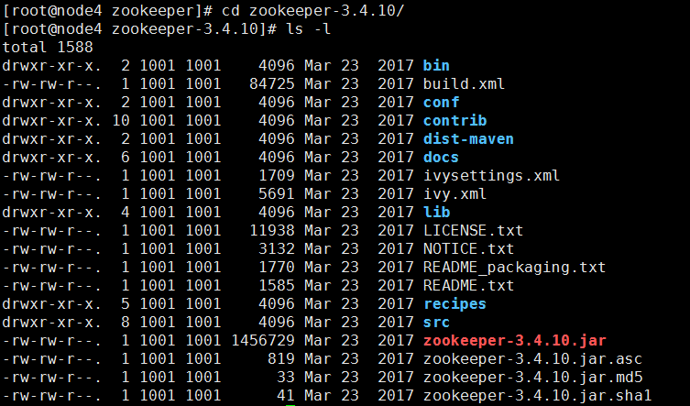Click the [root@node4 zookeeper]# prompt

[x=108, y=11]
